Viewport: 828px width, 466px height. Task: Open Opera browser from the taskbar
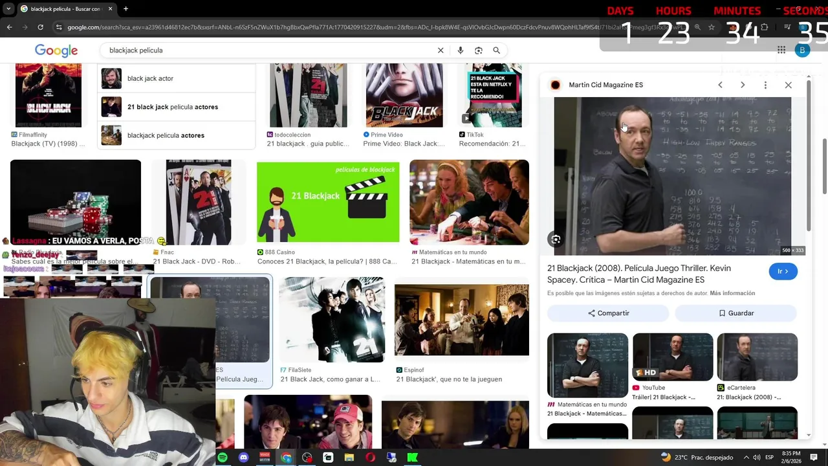click(x=370, y=458)
